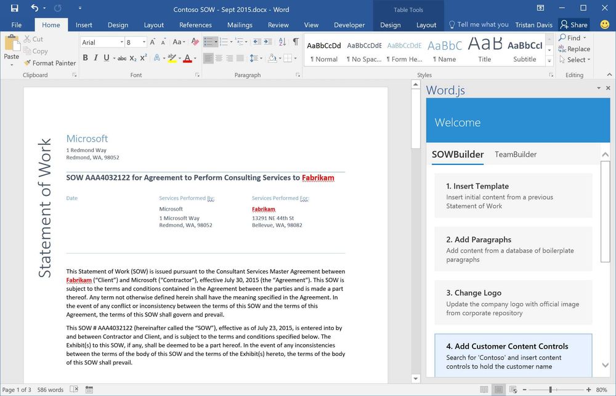Image resolution: width=616 pixels, height=396 pixels.
Task: Click the Multilevel List button
Action: 239,42
